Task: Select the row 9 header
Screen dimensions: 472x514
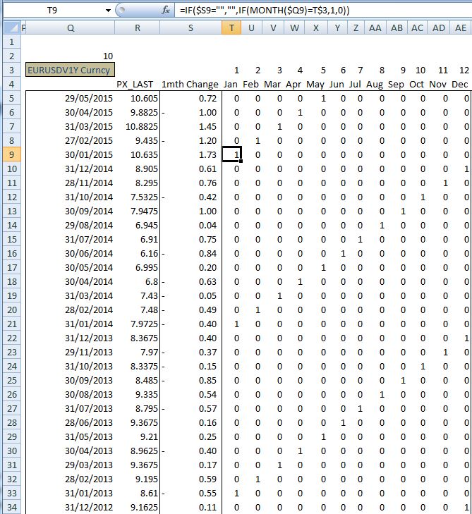Action: pyautogui.click(x=11, y=154)
